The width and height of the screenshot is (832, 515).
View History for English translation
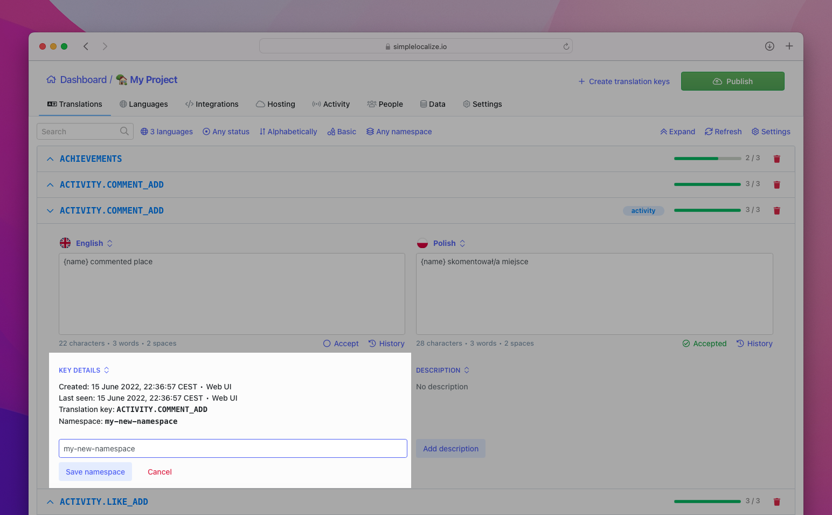pyautogui.click(x=386, y=344)
